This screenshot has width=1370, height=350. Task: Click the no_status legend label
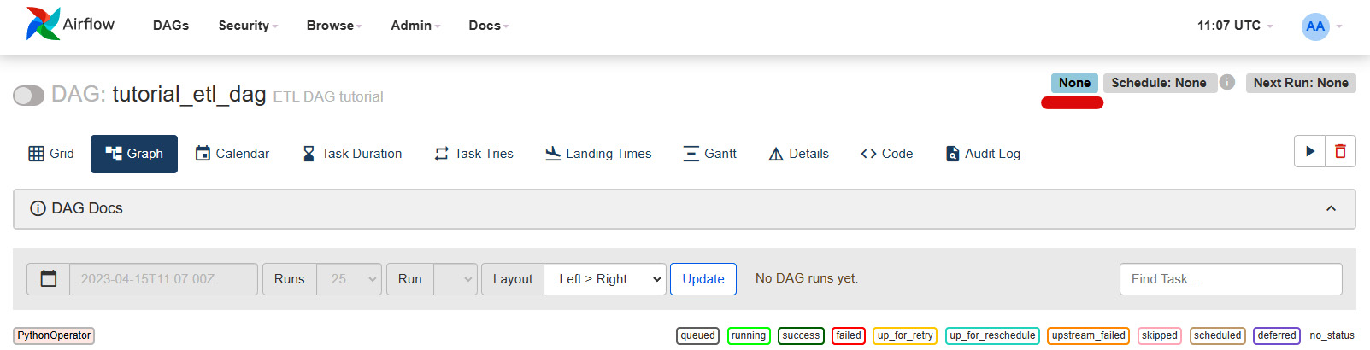pos(1332,335)
